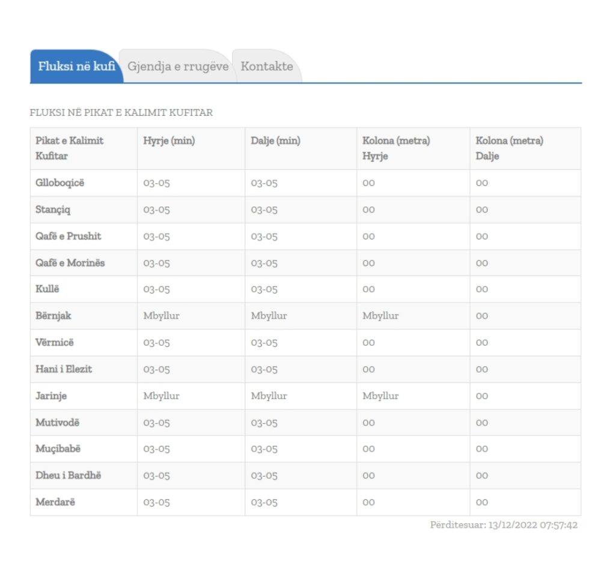The width and height of the screenshot is (601, 569).
Task: Click Hyrje value 03-05 for Merdarë
Action: (x=156, y=502)
